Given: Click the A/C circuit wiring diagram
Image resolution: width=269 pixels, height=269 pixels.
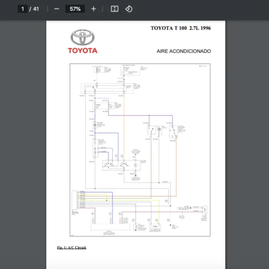Looking at the screenshot, I should (140, 150).
